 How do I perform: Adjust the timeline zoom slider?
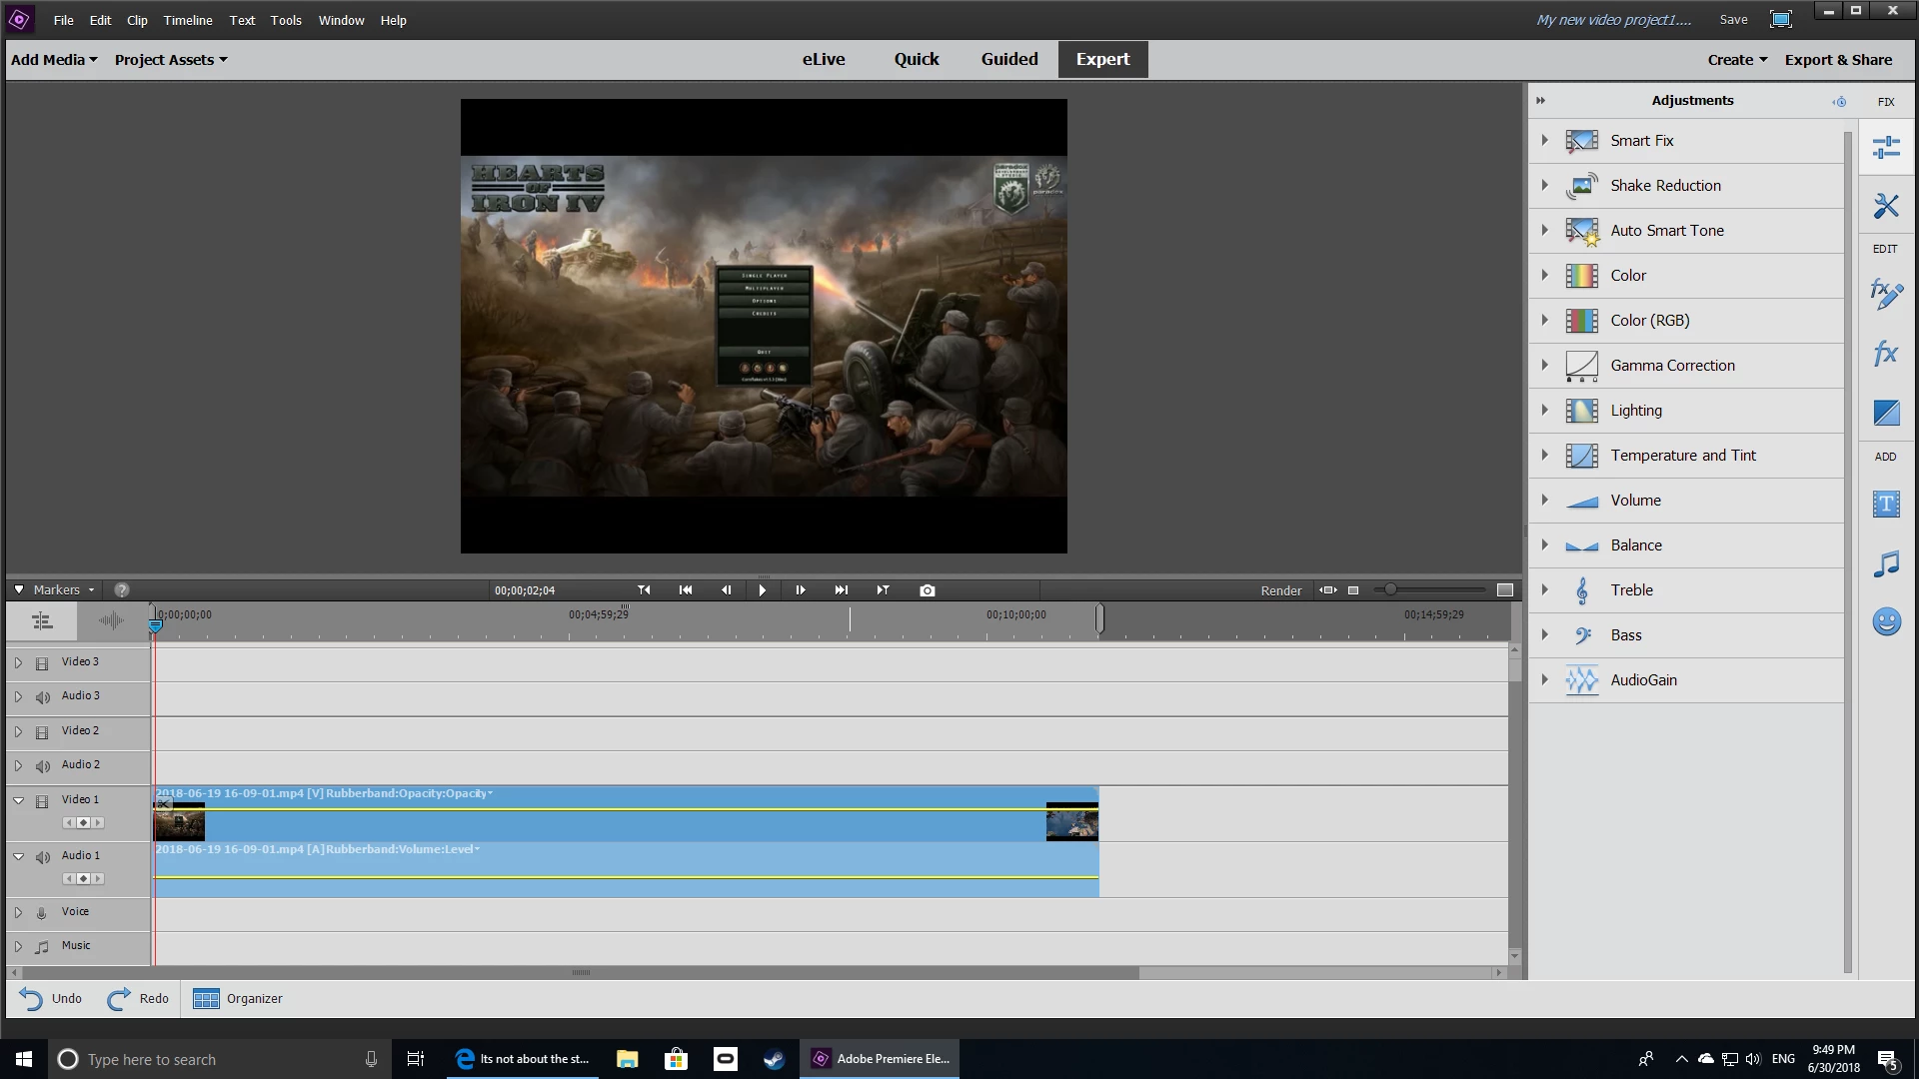click(x=1390, y=590)
